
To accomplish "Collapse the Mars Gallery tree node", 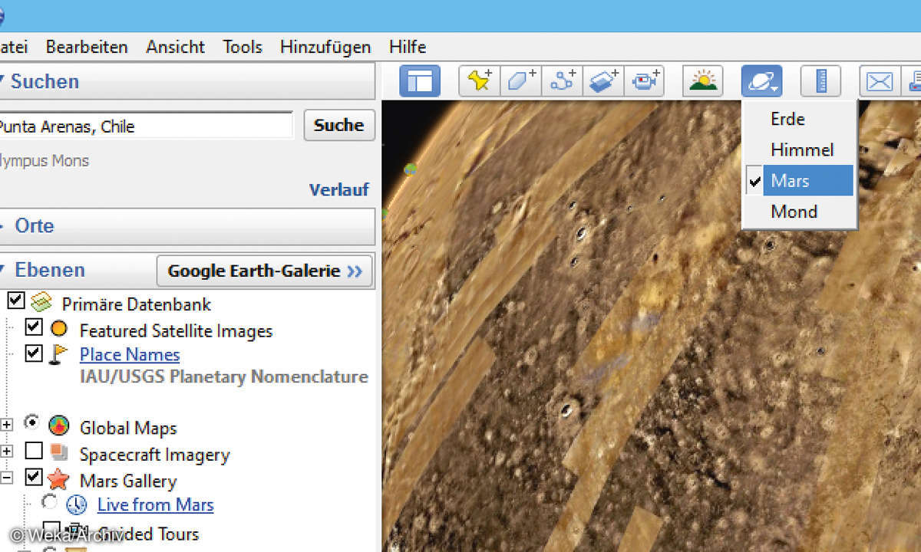I will [6, 477].
